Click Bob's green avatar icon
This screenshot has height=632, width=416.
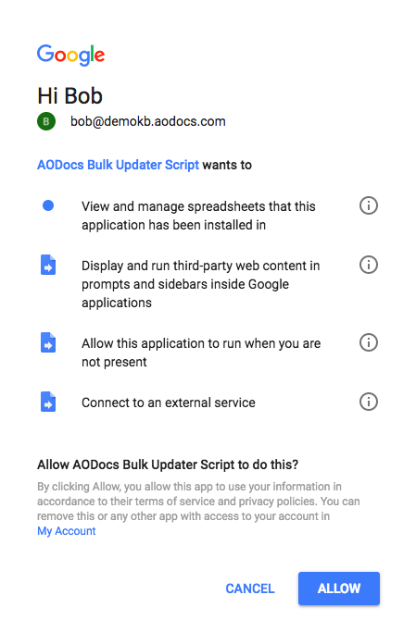pyautogui.click(x=46, y=121)
